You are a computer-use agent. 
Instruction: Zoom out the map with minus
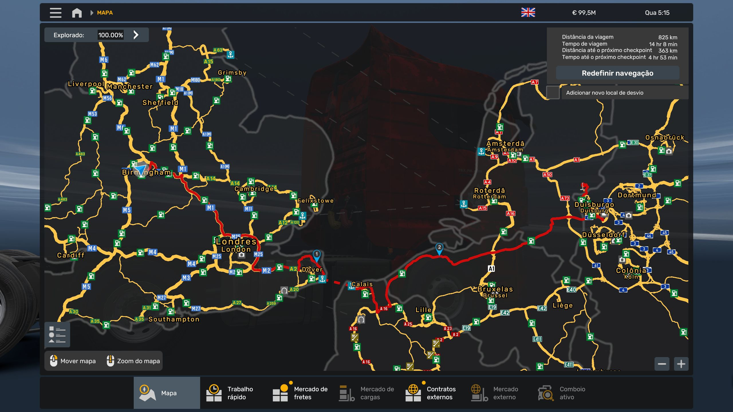pyautogui.click(x=662, y=364)
